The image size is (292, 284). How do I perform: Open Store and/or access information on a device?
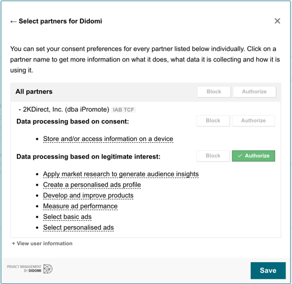pos(108,139)
